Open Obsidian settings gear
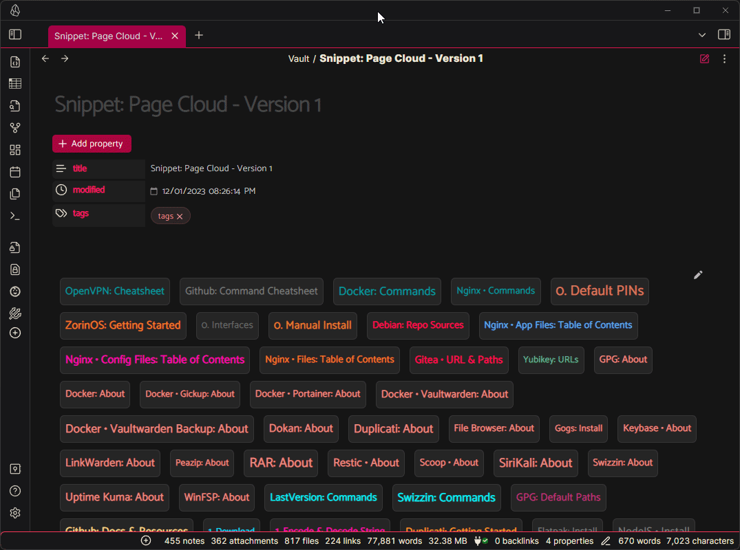Image resolution: width=740 pixels, height=550 pixels. tap(15, 513)
